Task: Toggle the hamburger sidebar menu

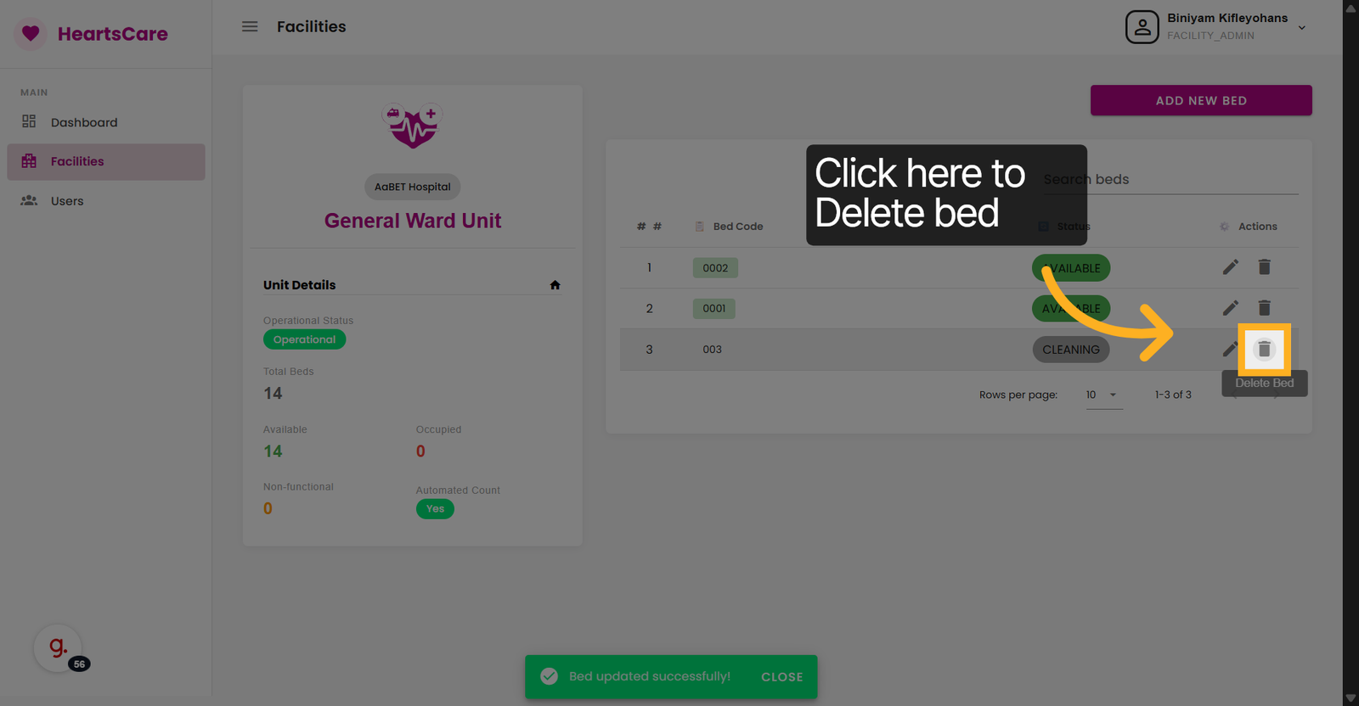Action: coord(250,26)
